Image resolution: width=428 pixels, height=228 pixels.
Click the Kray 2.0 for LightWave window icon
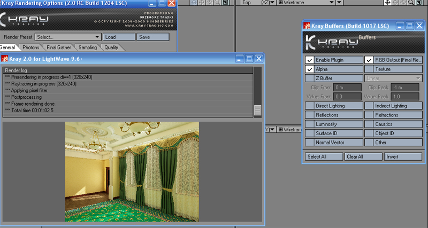tap(6, 58)
